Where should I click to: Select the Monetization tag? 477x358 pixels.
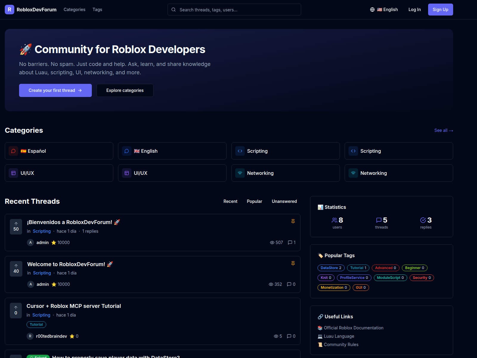[x=334, y=288]
